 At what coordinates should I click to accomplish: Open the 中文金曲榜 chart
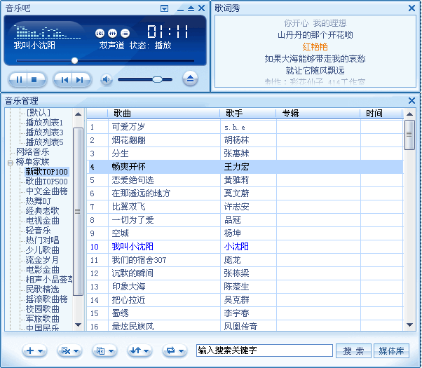(46, 191)
